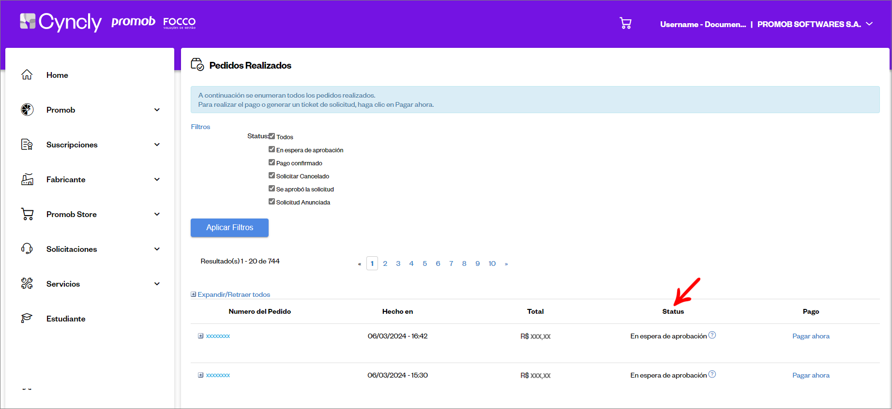This screenshot has width=892, height=409.
Task: Toggle Solicitar Cancelado checkbox
Action: click(272, 175)
